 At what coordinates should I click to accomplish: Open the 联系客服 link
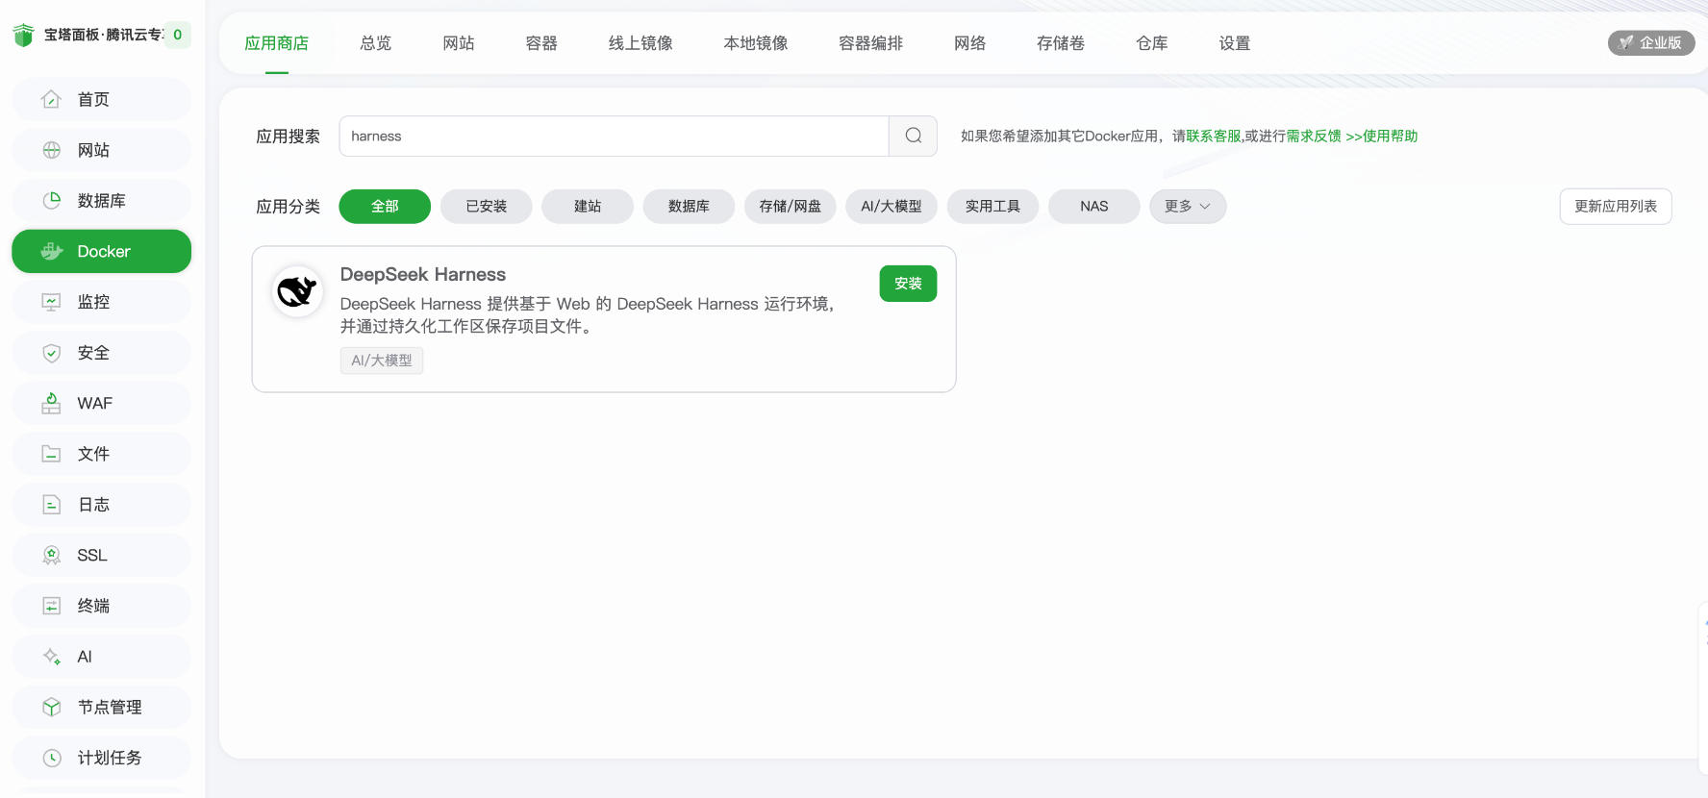click(x=1214, y=136)
